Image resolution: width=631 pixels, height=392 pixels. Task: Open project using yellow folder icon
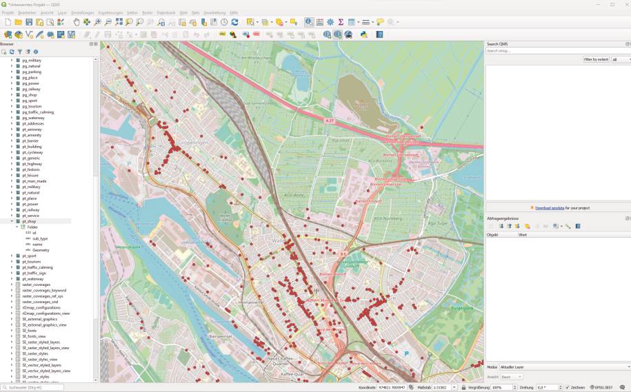pyautogui.click(x=18, y=23)
